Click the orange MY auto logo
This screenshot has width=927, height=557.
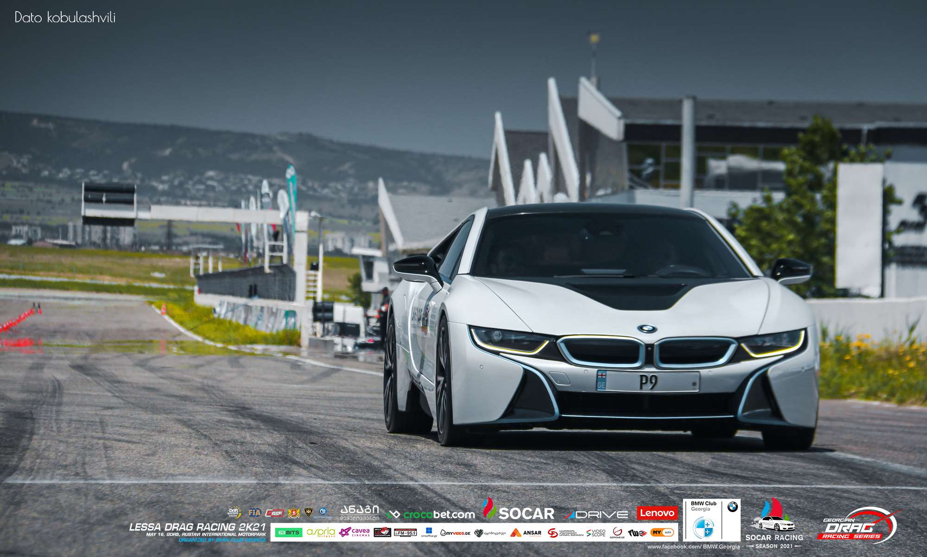(662, 532)
